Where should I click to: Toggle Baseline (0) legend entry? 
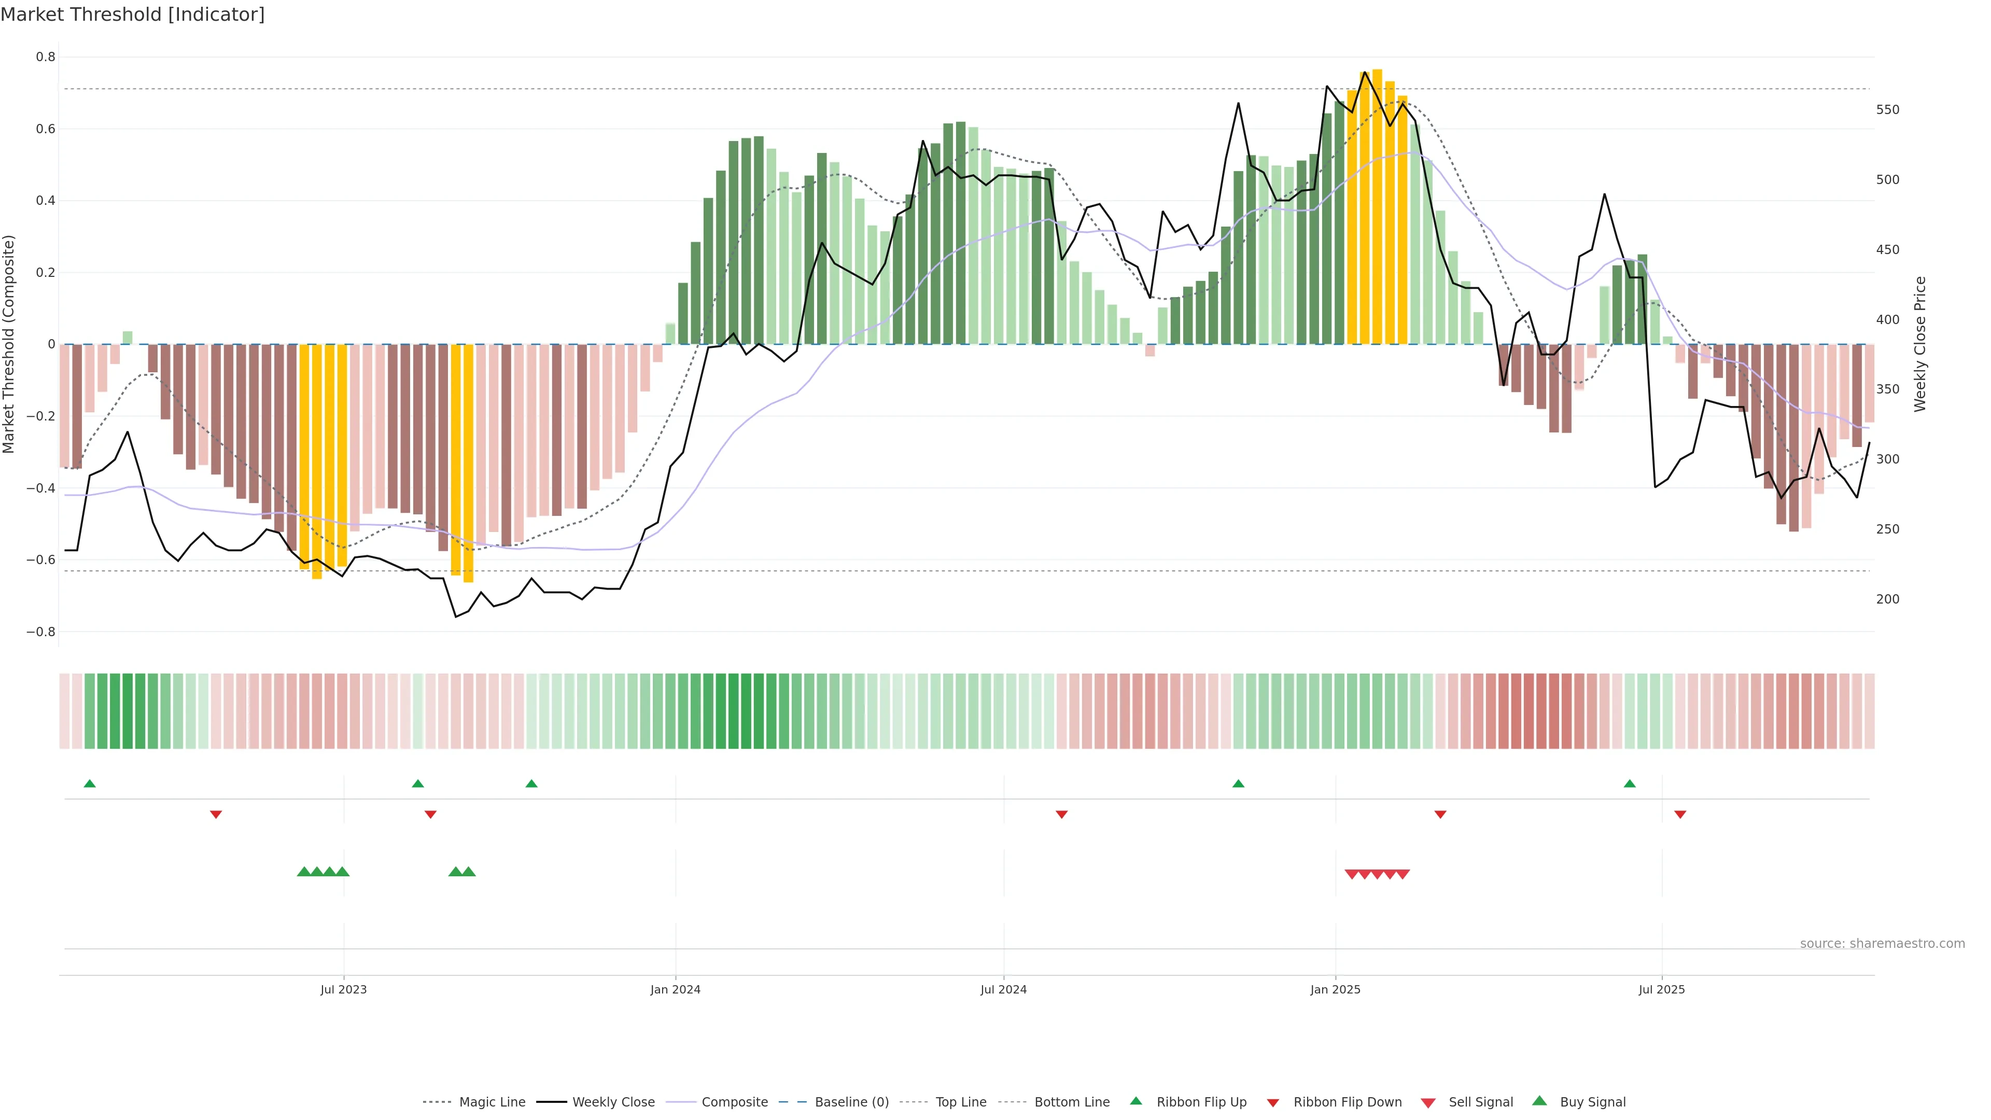pos(852,1102)
